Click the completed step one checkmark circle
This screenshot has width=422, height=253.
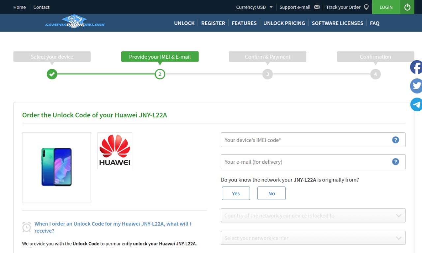coord(52,74)
